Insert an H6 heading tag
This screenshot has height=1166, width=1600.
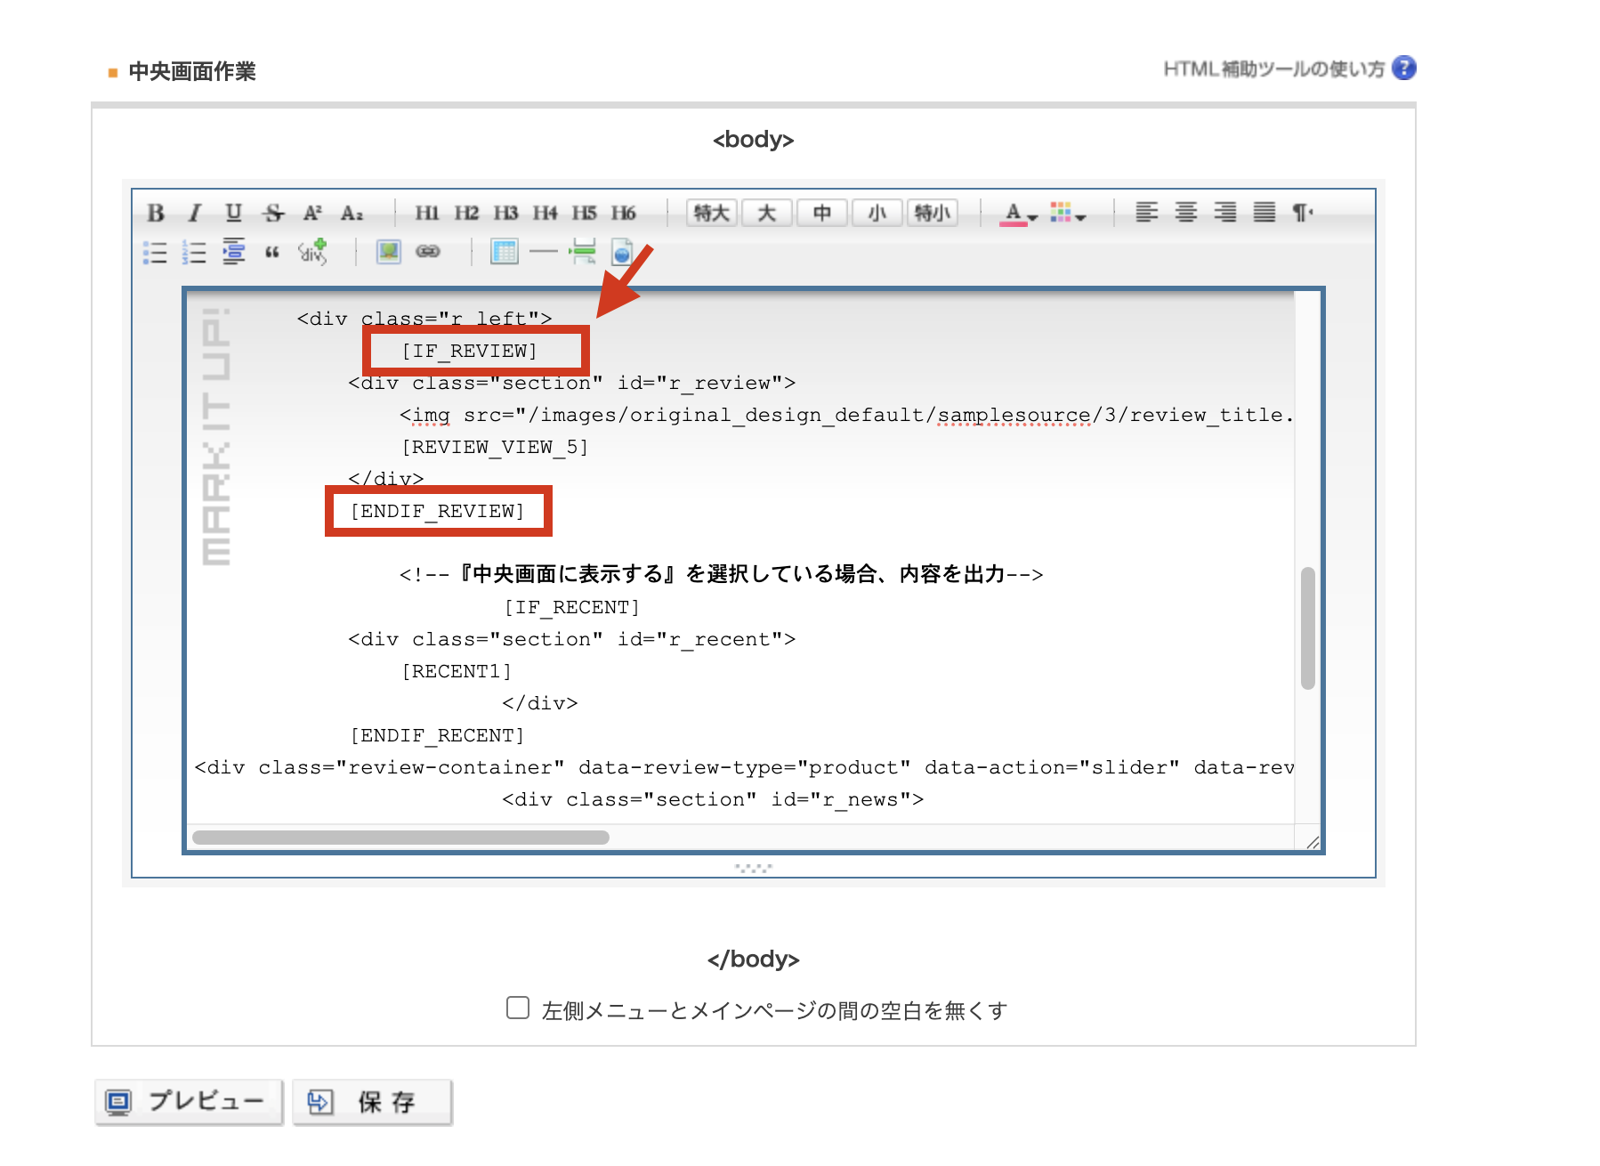(x=623, y=213)
